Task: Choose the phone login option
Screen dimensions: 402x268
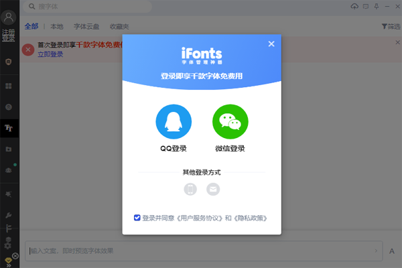Action: tap(190, 189)
